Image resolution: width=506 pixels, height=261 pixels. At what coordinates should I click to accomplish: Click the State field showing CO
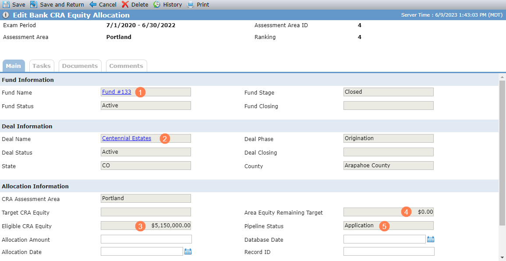[x=146, y=166]
